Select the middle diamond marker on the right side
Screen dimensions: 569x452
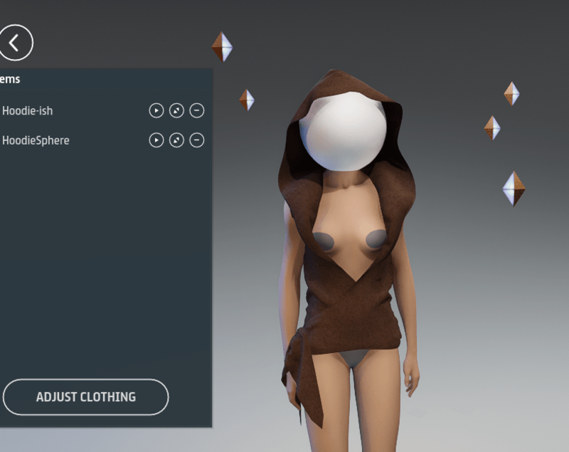pyautogui.click(x=492, y=127)
